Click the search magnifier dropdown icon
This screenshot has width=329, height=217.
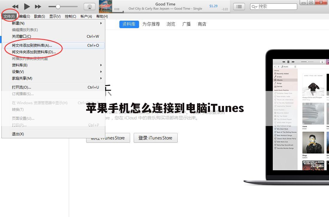pyautogui.click(x=255, y=7)
